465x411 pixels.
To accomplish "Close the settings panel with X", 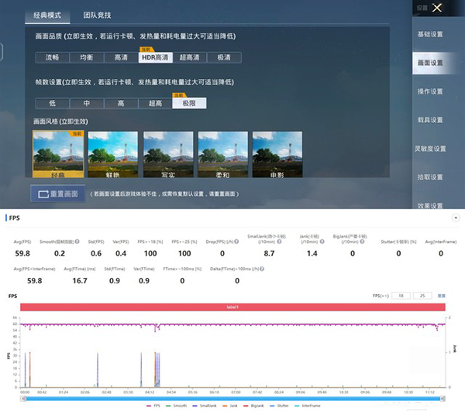I will click(438, 8).
